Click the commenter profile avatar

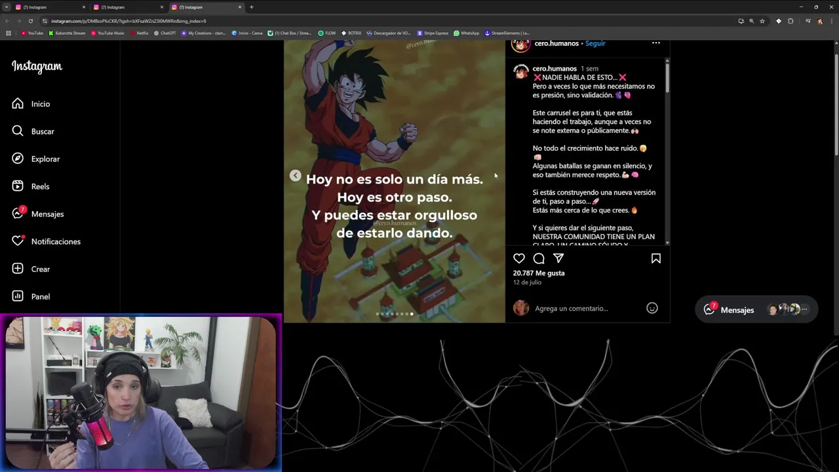click(521, 308)
